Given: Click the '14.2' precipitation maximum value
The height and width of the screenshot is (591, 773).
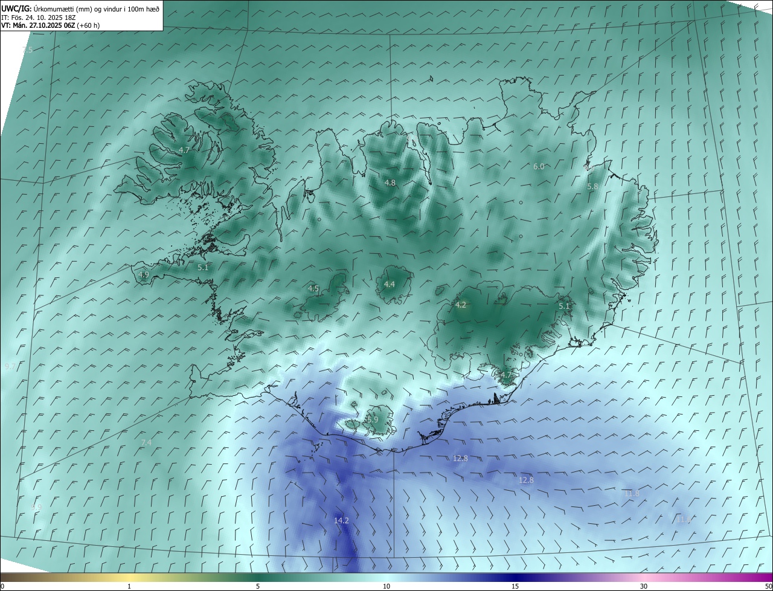Looking at the screenshot, I should pyautogui.click(x=341, y=520).
